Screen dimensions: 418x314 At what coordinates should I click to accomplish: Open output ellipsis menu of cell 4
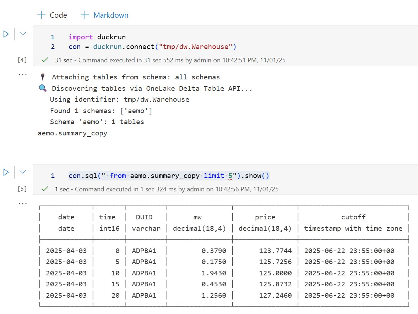(x=23, y=75)
